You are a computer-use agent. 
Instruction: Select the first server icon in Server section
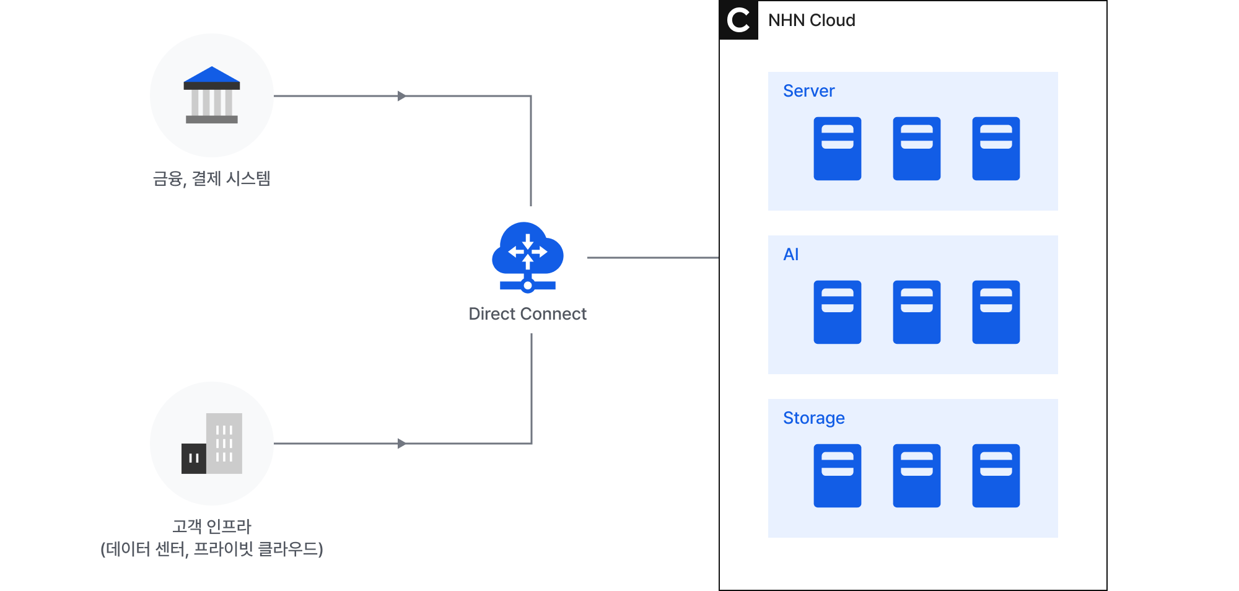pos(837,147)
